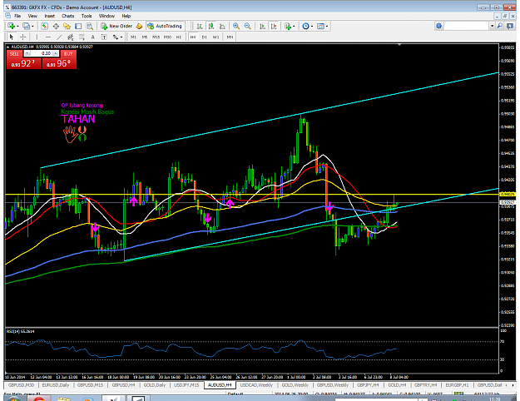The height and width of the screenshot is (401, 520).
Task: Switch timeframe to M5
Action: (145, 37)
